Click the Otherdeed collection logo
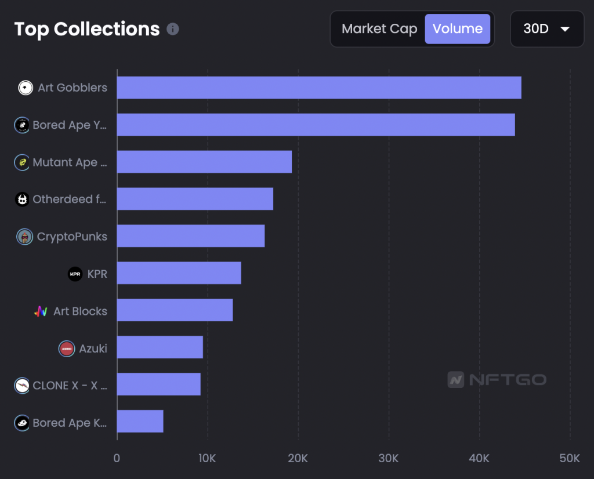This screenshot has width=594, height=479. [22, 199]
